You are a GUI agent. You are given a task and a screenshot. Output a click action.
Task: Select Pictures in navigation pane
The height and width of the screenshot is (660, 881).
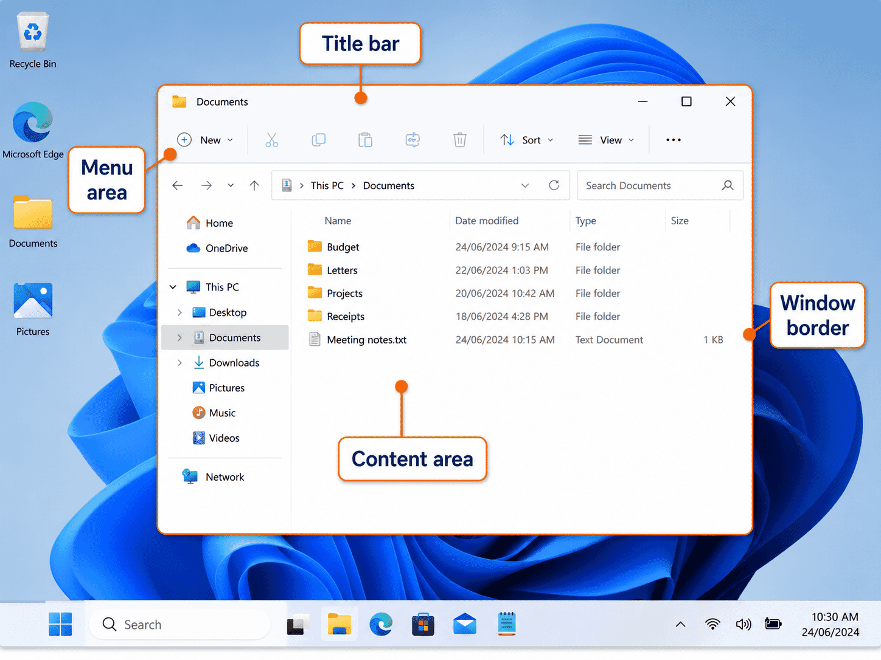click(x=218, y=388)
